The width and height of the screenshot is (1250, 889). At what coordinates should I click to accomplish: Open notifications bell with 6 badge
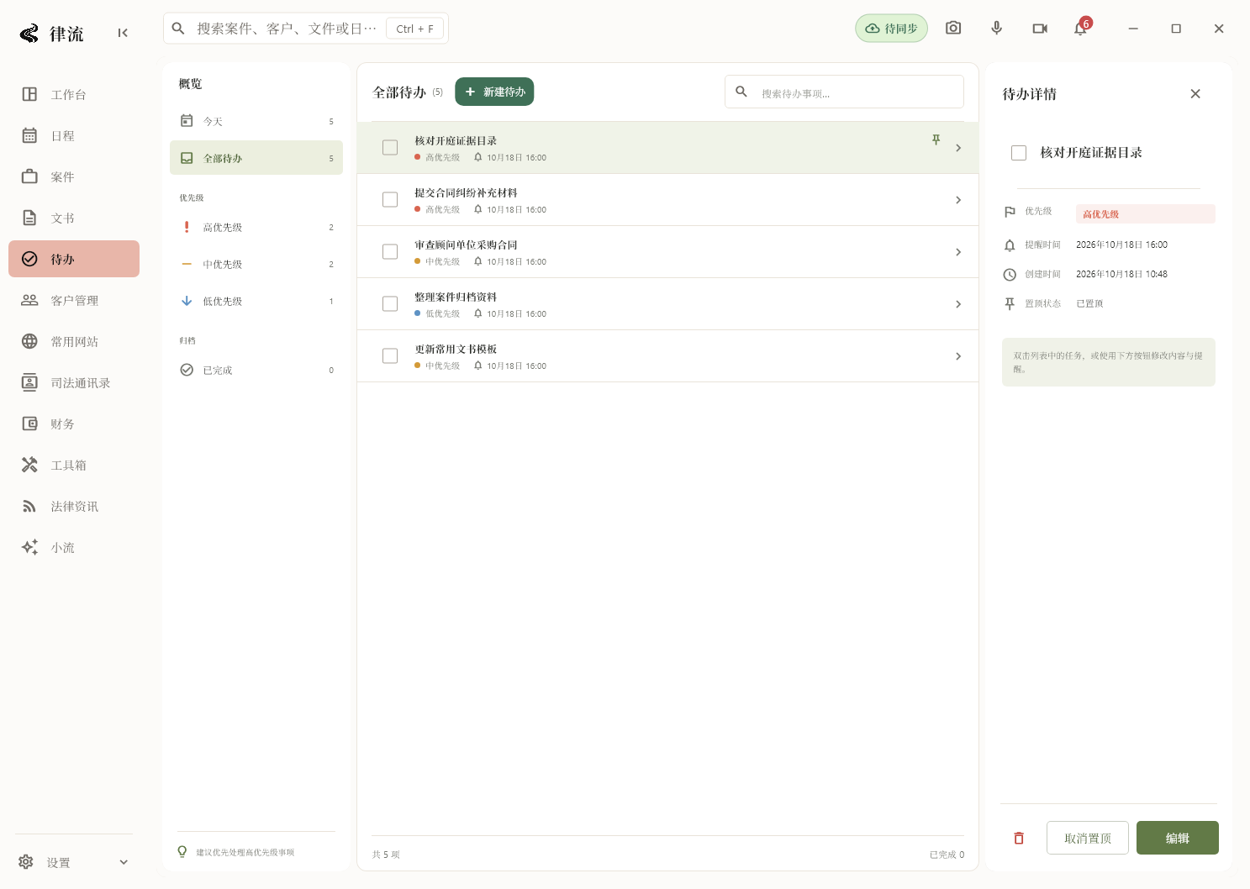pos(1081,28)
